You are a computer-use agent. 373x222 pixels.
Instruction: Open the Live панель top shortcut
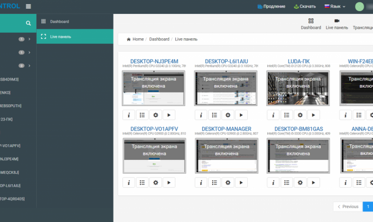[x=337, y=24]
